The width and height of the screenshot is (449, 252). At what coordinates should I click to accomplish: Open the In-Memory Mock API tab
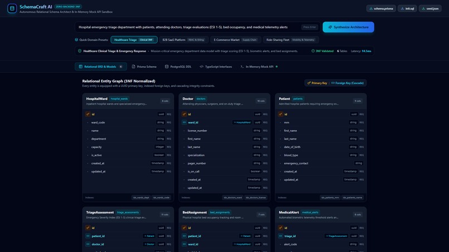coord(259,67)
